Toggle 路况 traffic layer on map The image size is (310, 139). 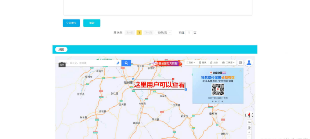[x=203, y=63]
